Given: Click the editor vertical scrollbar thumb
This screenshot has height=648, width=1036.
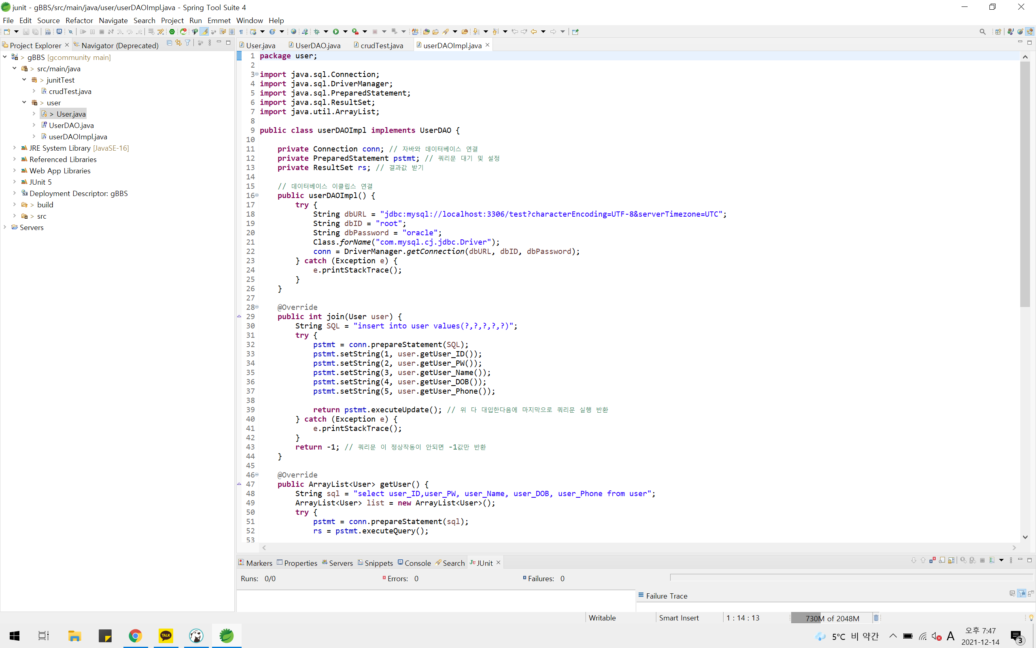Looking at the screenshot, I should (x=1025, y=184).
